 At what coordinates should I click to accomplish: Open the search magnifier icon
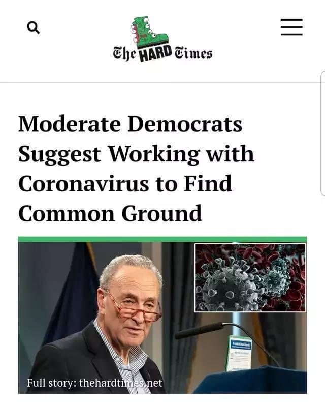34,27
